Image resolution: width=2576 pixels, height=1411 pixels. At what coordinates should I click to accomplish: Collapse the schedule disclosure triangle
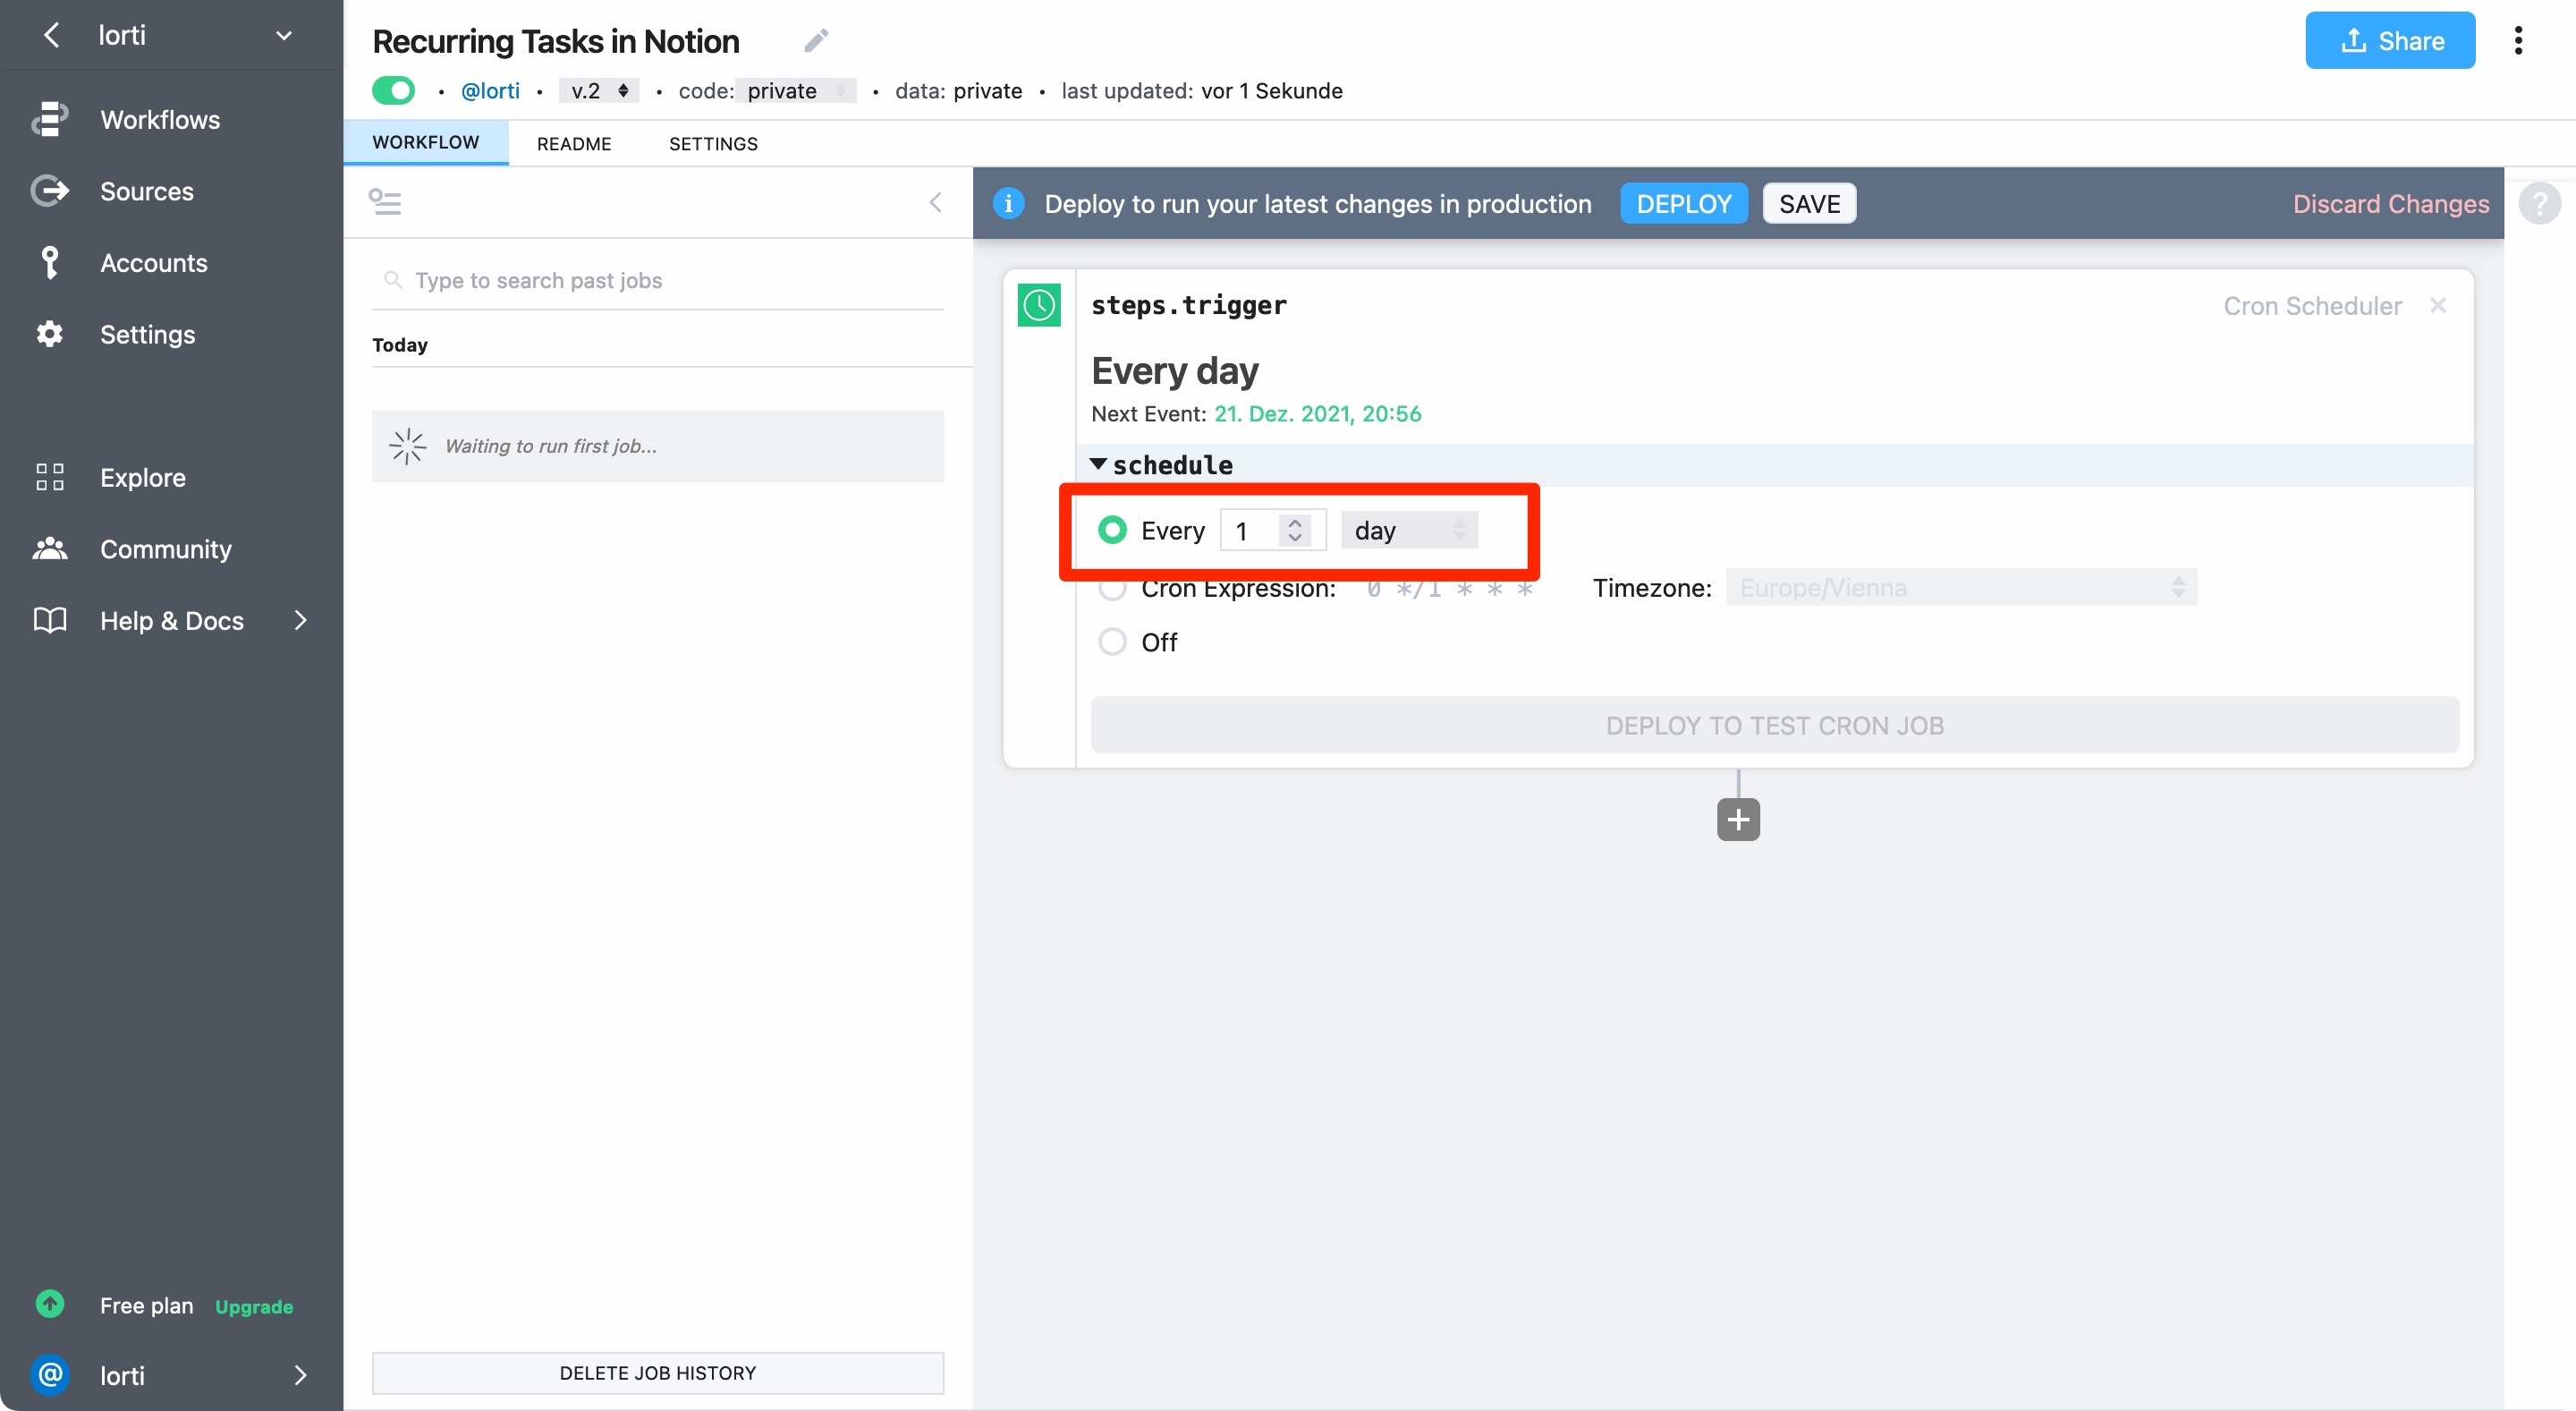pyautogui.click(x=1097, y=464)
